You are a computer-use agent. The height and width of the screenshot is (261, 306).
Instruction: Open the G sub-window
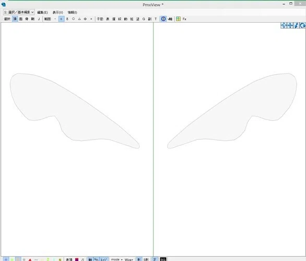click(x=144, y=19)
